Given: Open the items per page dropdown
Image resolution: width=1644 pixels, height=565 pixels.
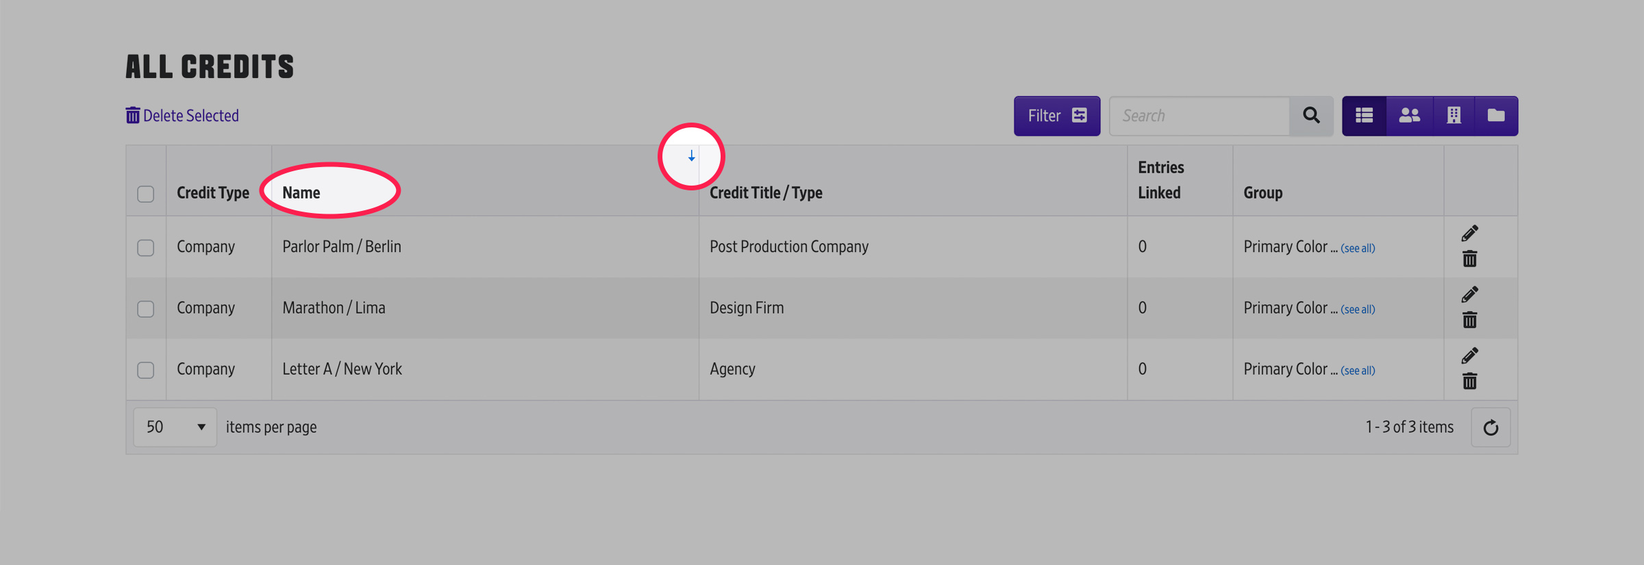Looking at the screenshot, I should tap(175, 427).
